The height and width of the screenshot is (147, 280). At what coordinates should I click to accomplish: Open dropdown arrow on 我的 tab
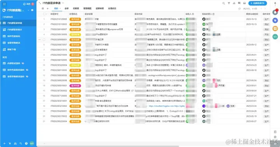60,9
